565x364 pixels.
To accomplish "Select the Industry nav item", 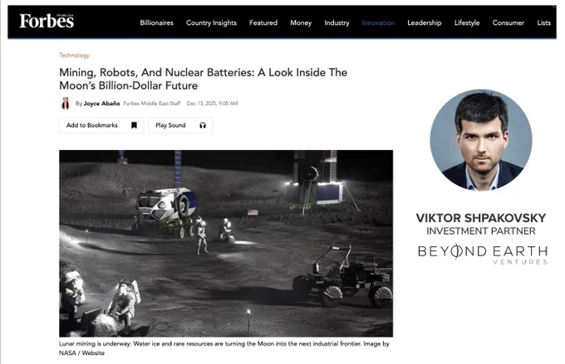I will point(337,22).
